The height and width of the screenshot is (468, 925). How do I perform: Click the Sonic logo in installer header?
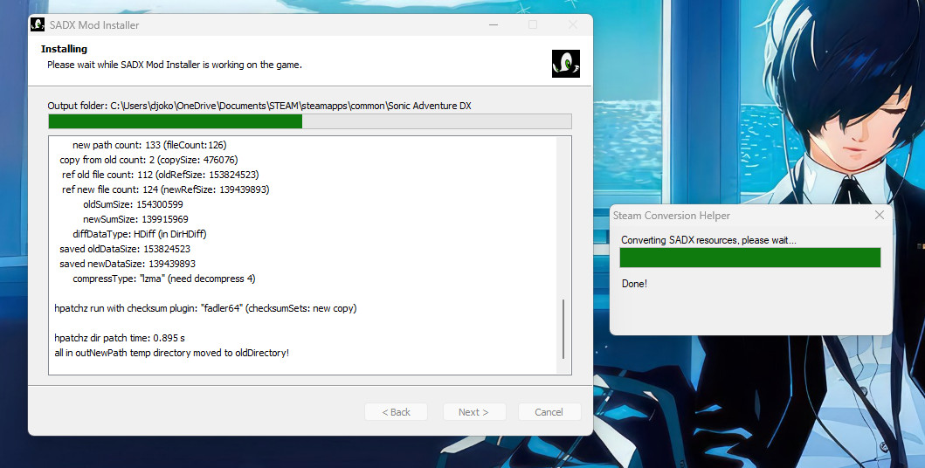pos(565,64)
